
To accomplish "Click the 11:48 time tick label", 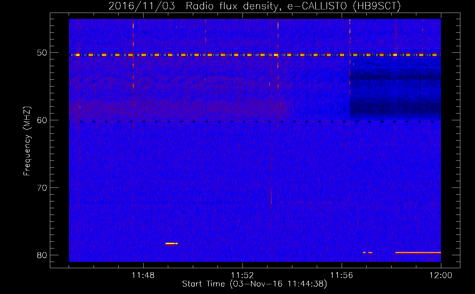I will tap(143, 275).
